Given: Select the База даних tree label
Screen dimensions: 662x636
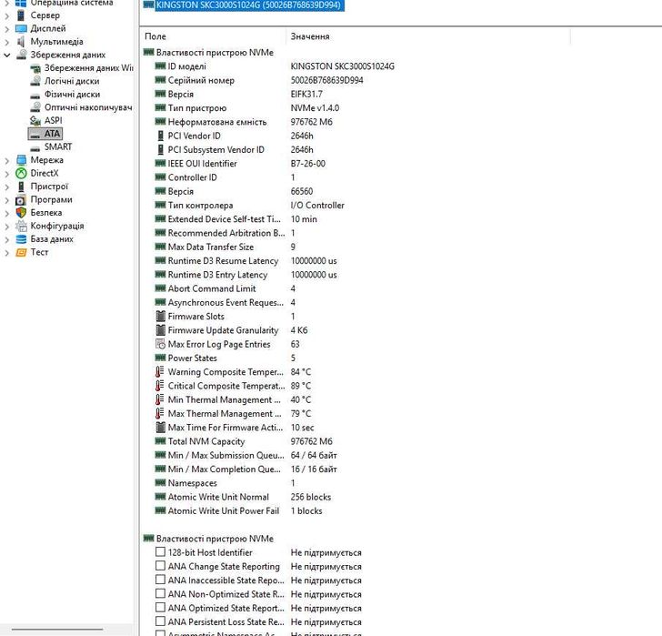Looking at the screenshot, I should pyautogui.click(x=52, y=239).
